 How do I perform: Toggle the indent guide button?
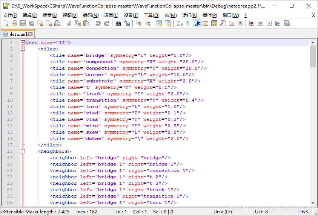point(197,23)
